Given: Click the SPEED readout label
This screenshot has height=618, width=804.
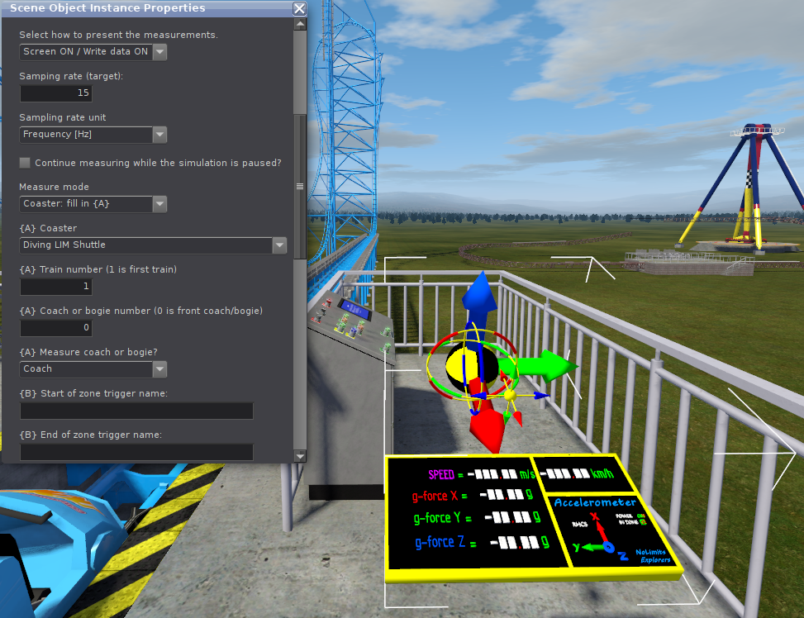Looking at the screenshot, I should click(441, 475).
